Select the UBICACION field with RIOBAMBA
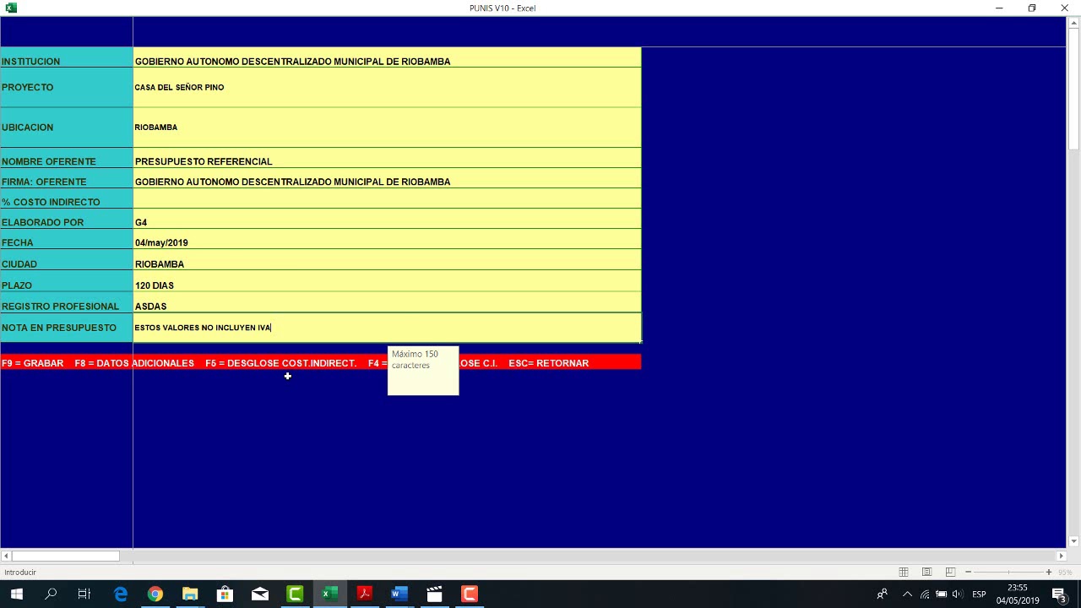The height and width of the screenshot is (608, 1081). tap(387, 128)
